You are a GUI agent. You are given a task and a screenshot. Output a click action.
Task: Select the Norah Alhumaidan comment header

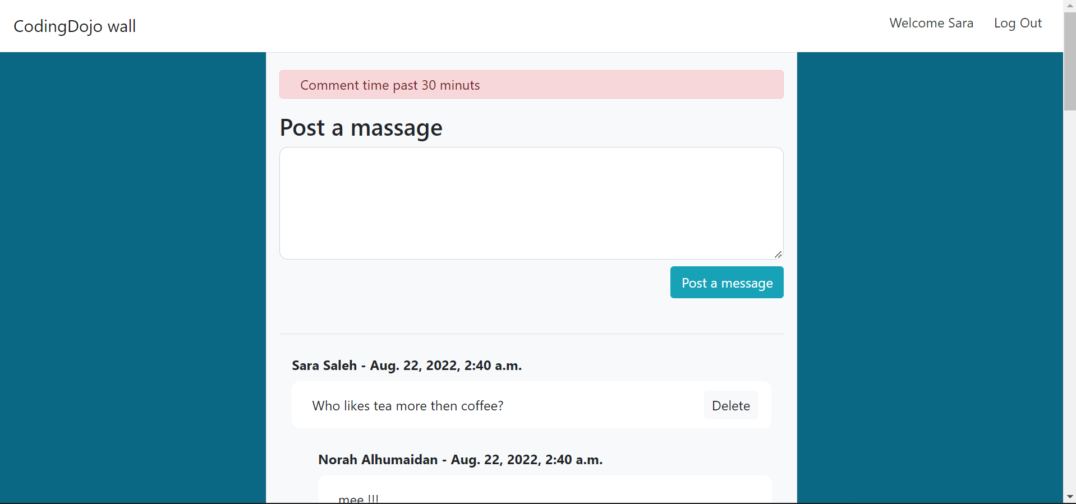(x=461, y=460)
